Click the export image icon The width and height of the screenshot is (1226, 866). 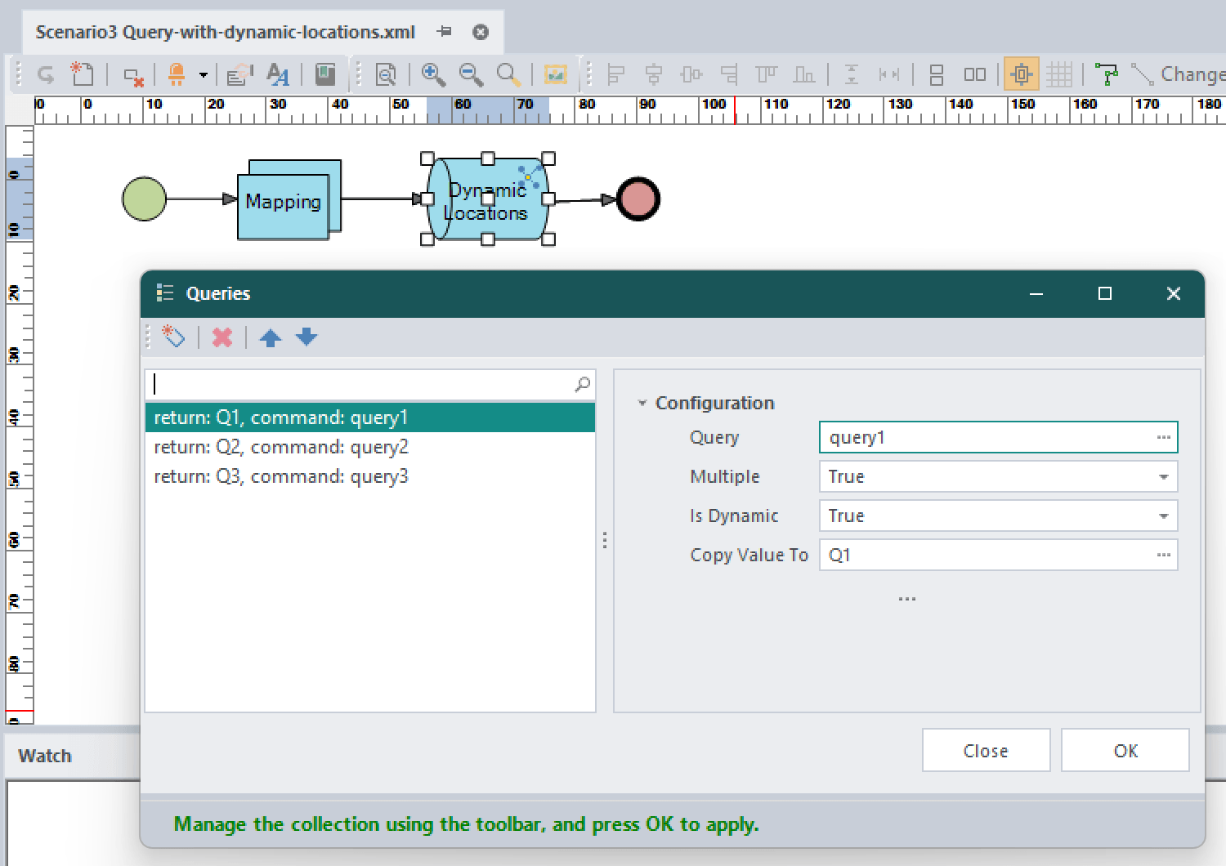(x=556, y=75)
